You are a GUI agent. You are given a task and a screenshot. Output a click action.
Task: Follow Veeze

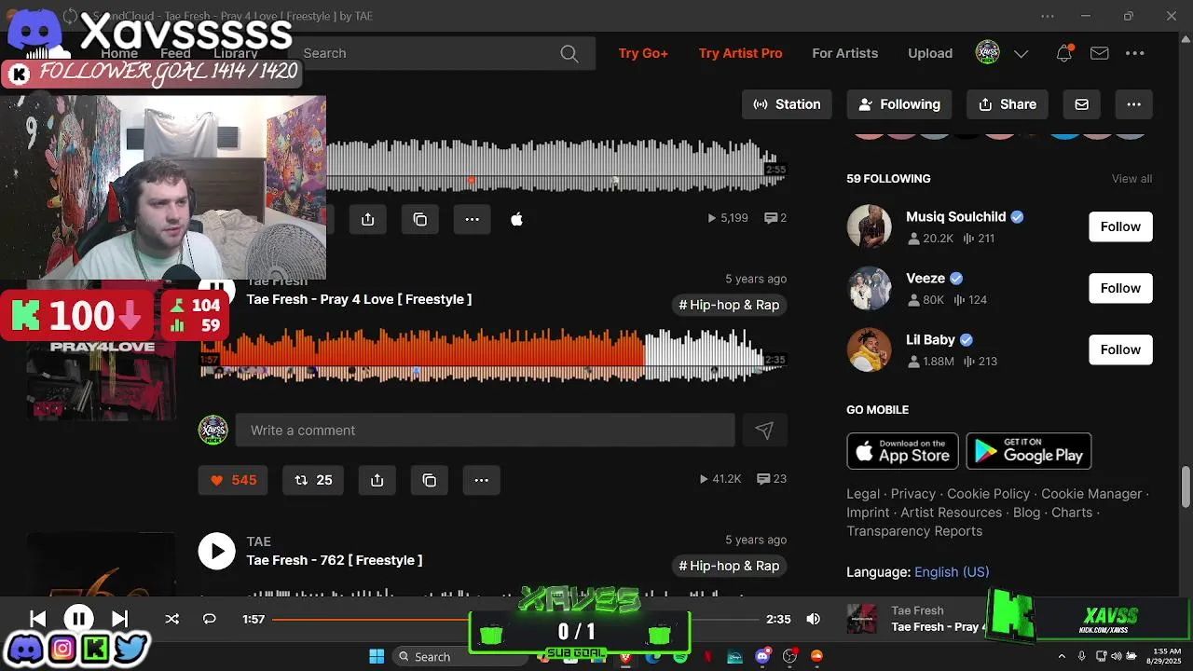(1120, 288)
